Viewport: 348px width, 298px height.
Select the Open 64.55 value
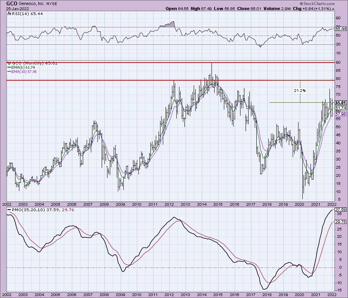click(177, 8)
